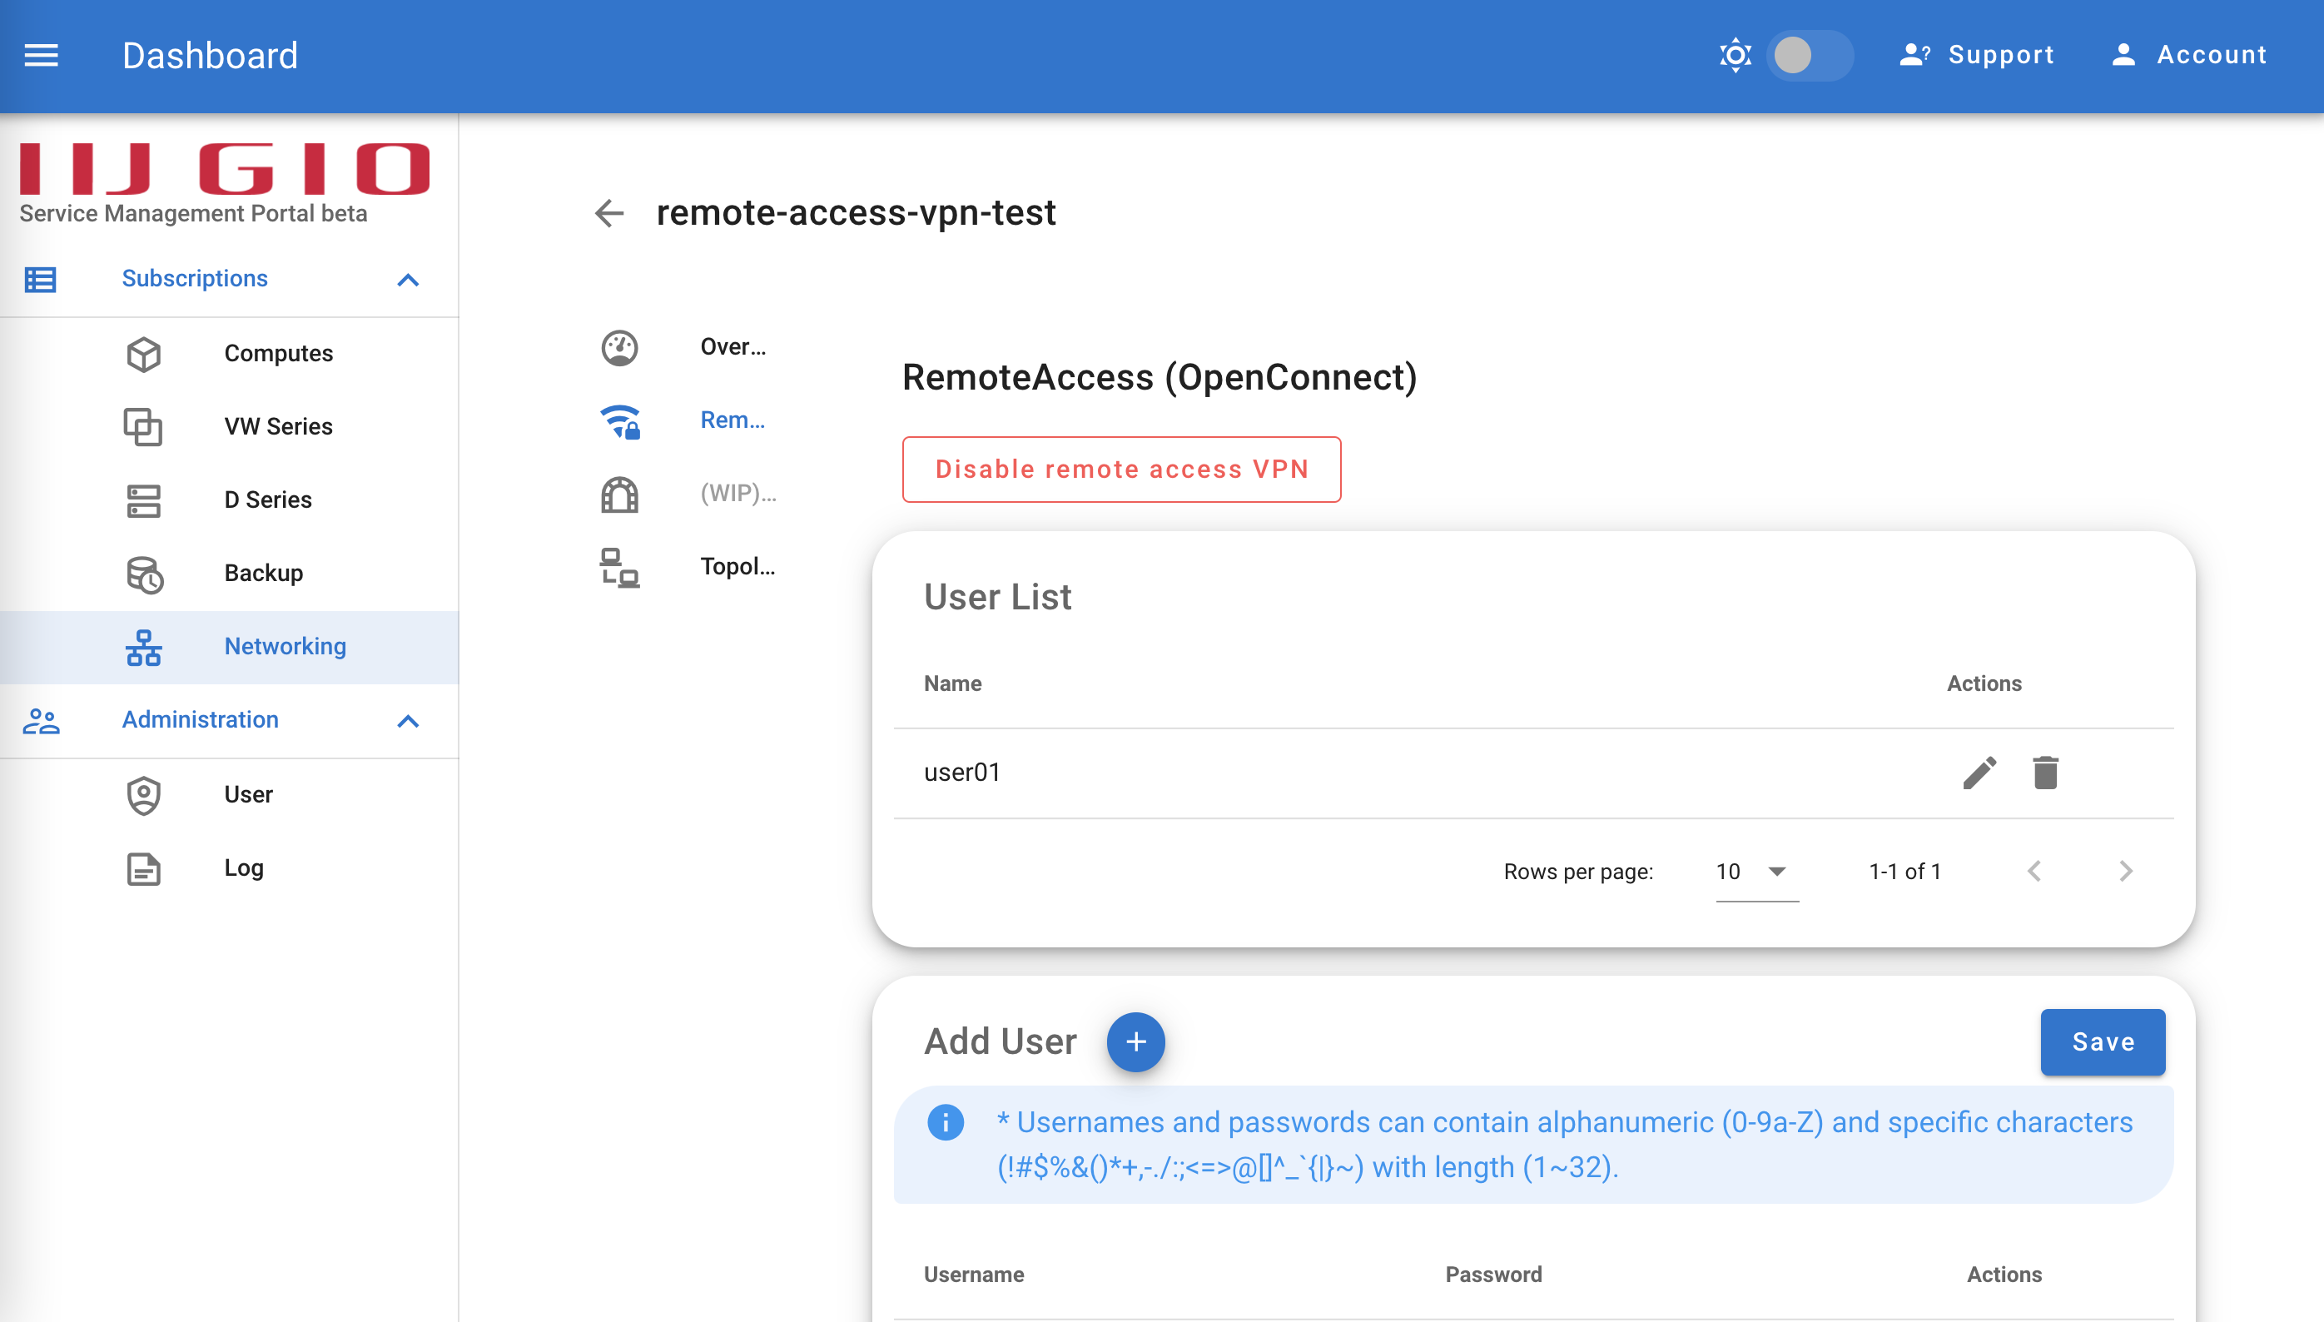The width and height of the screenshot is (2324, 1322).
Task: Click the brightness theme icon
Action: (x=1735, y=56)
